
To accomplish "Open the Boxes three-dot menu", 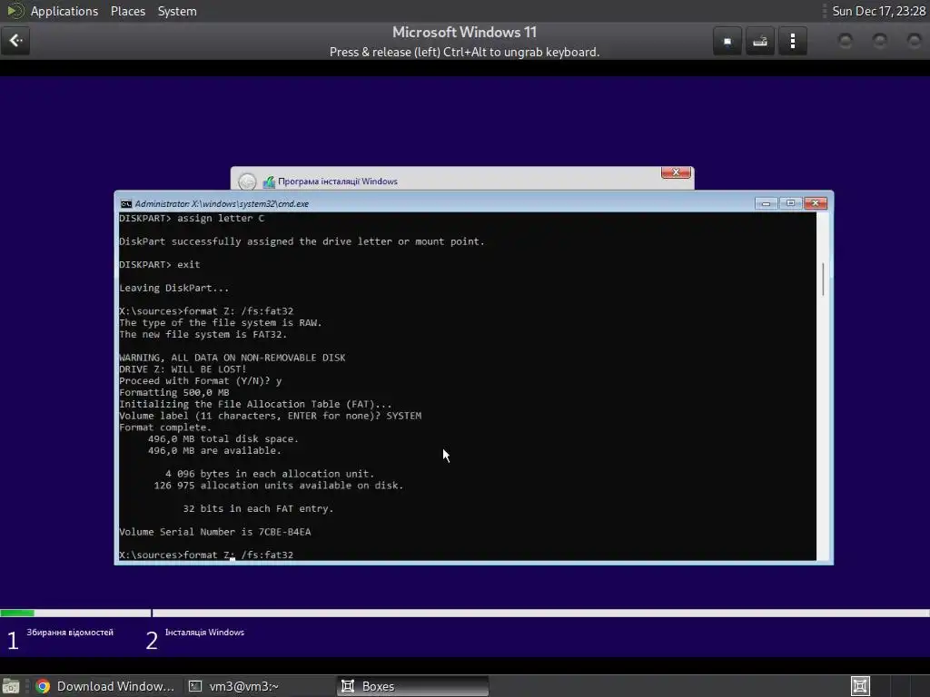I will (792, 42).
